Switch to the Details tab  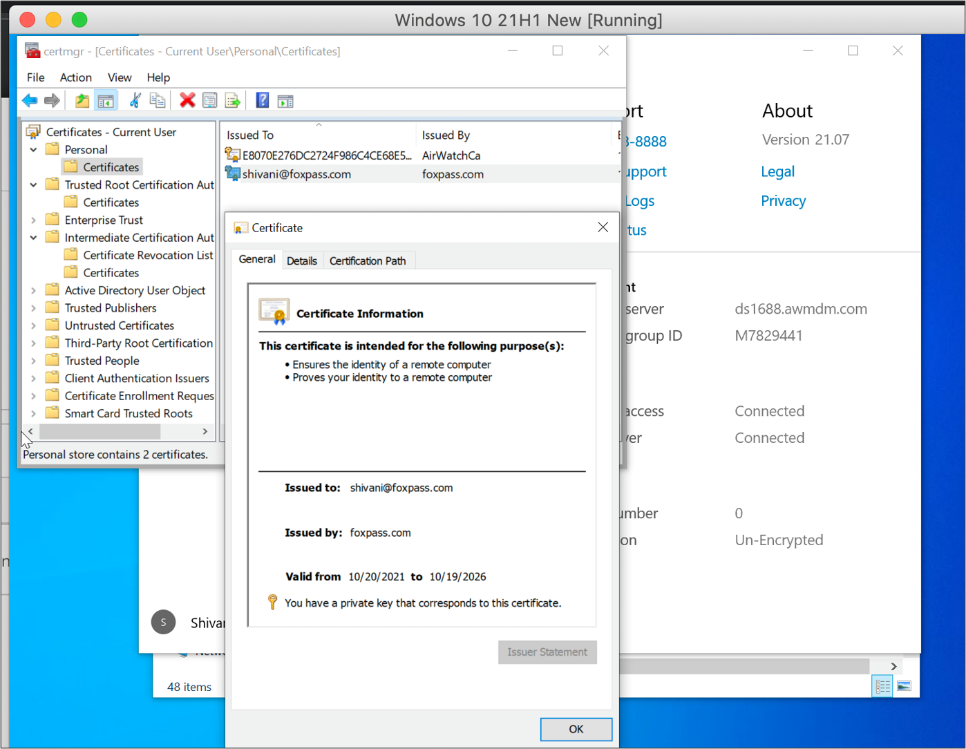click(x=302, y=260)
